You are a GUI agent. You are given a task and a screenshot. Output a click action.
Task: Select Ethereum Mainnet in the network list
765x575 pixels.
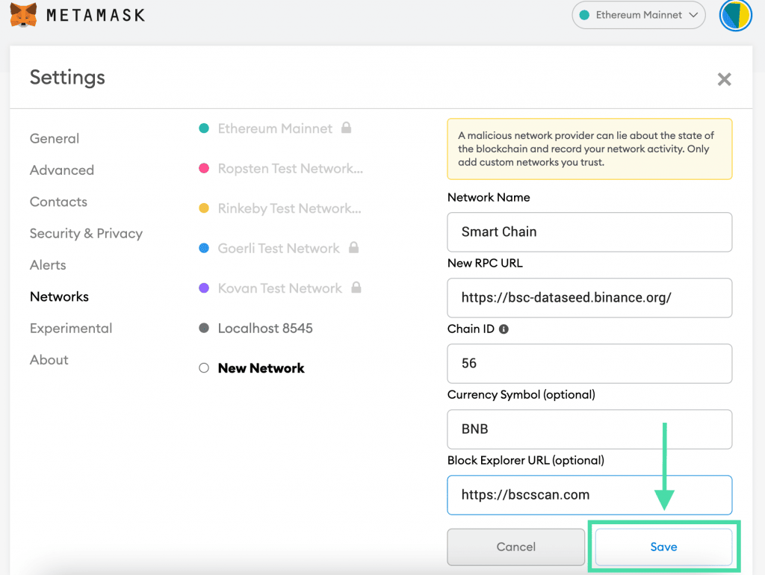pyautogui.click(x=275, y=128)
